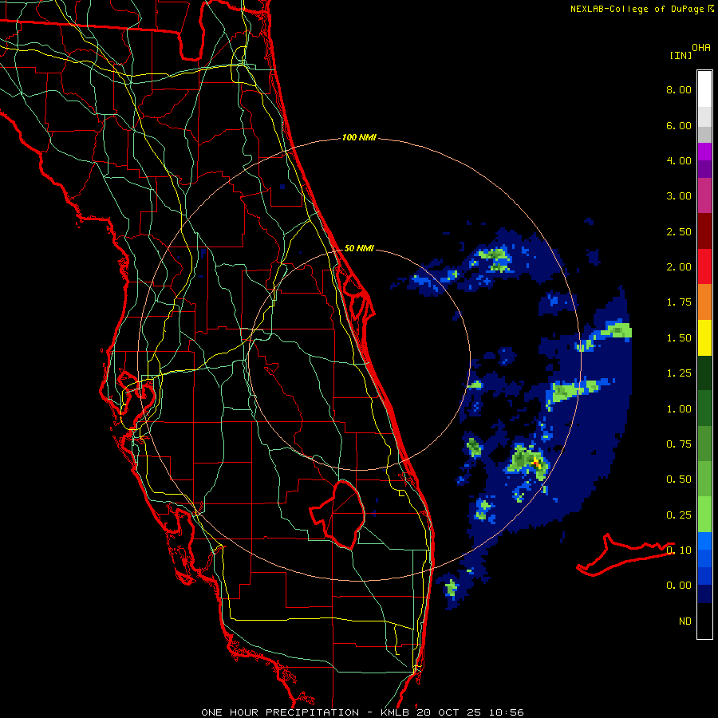718x718 pixels.
Task: Click the [IN] units label
Action: click(x=681, y=55)
